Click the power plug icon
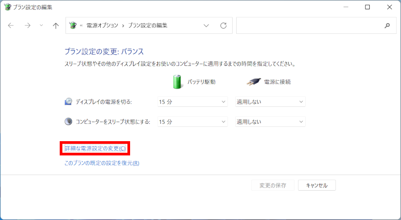This screenshot has height=220, width=401. [254, 82]
